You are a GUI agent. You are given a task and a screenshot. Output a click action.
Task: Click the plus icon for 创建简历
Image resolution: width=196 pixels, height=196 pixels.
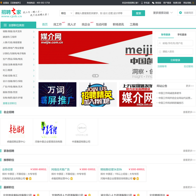pos(181,13)
